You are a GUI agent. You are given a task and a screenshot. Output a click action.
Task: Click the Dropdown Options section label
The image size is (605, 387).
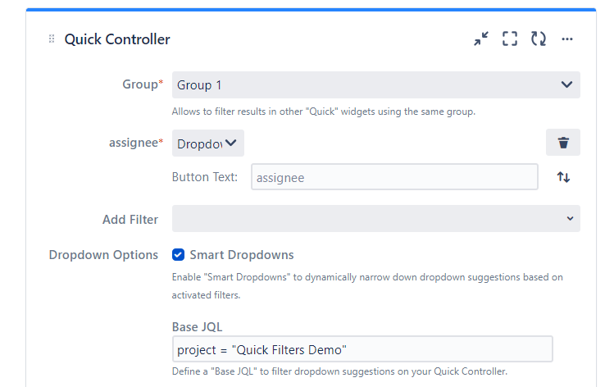click(103, 255)
